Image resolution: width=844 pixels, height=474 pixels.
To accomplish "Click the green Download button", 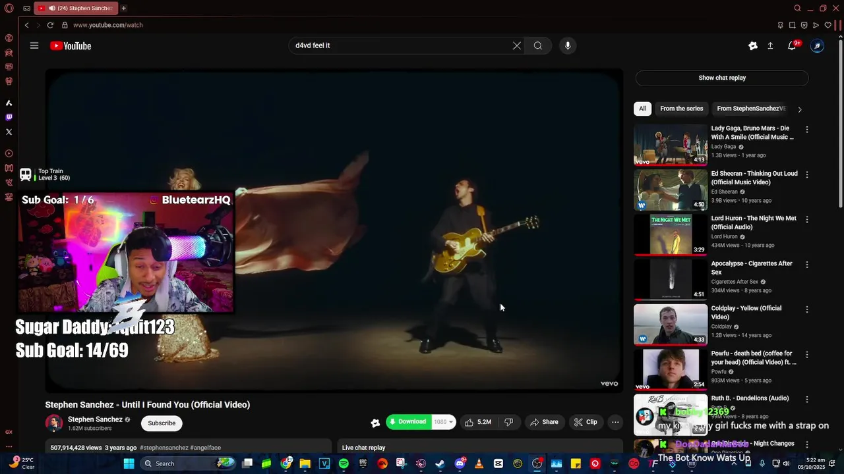I will (x=408, y=422).
